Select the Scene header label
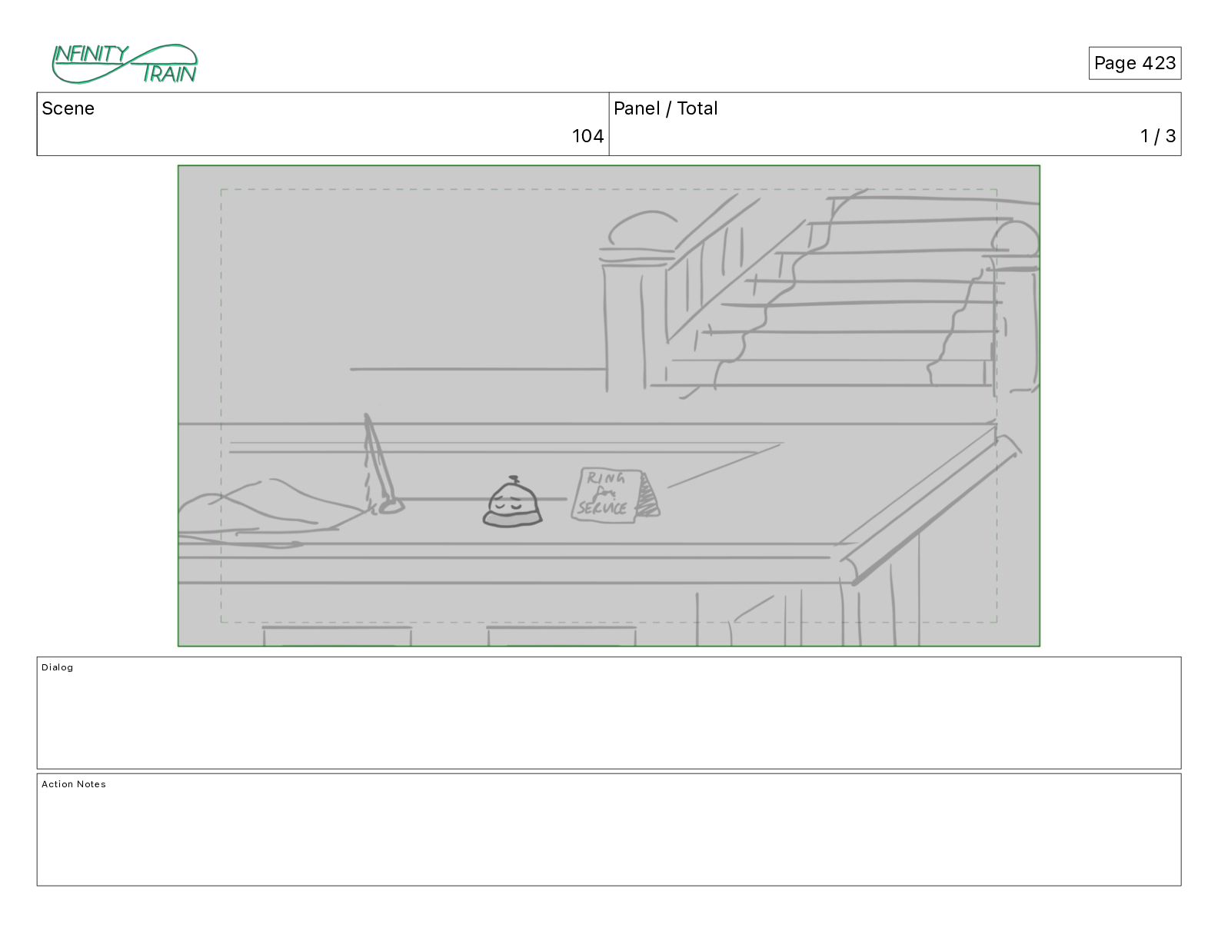 click(x=68, y=108)
